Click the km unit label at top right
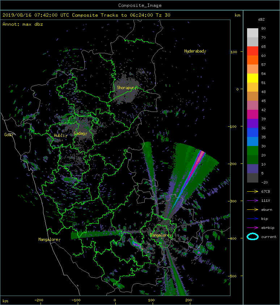Screen dimensions: 280x305 pos(237,15)
